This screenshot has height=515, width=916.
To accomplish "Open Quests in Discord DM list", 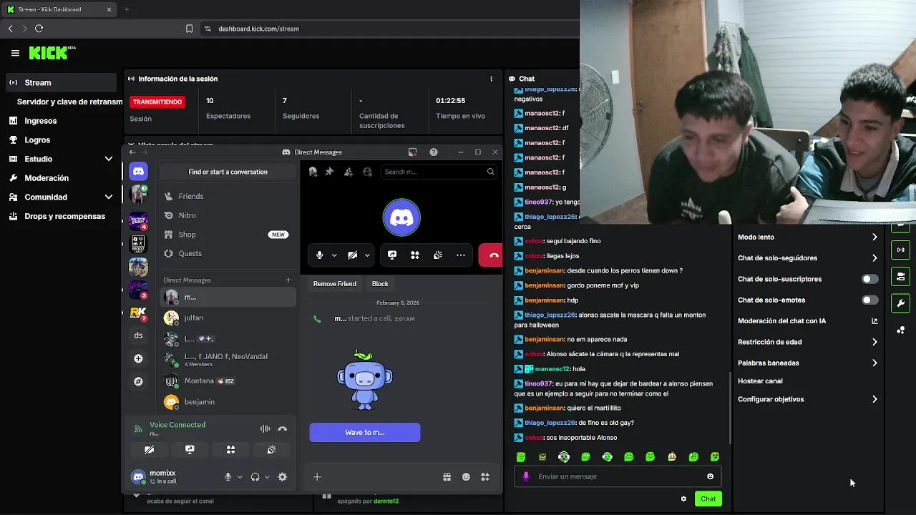I will pyautogui.click(x=228, y=253).
